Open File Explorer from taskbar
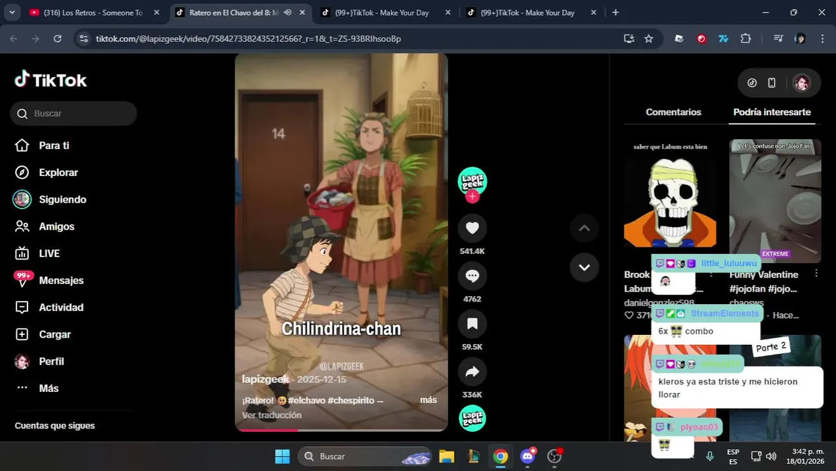The image size is (836, 471). [x=446, y=456]
